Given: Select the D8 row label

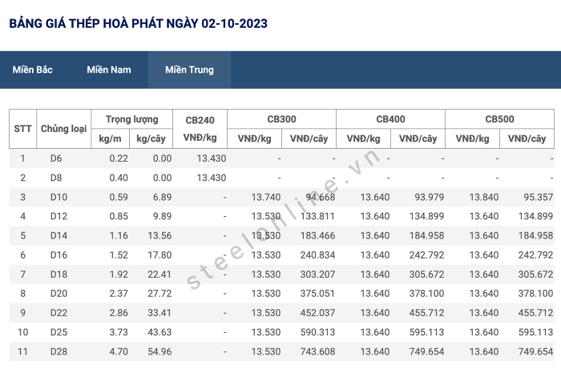Looking at the screenshot, I should click(x=56, y=178).
